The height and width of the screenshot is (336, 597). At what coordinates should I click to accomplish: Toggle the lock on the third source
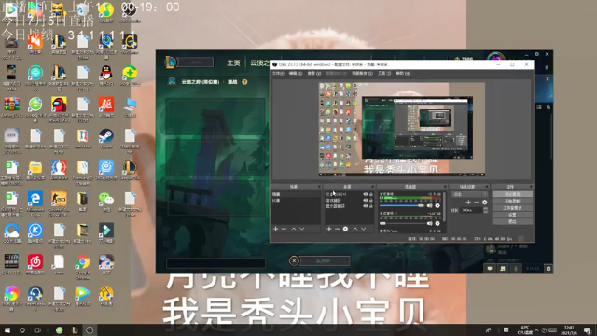click(x=371, y=206)
